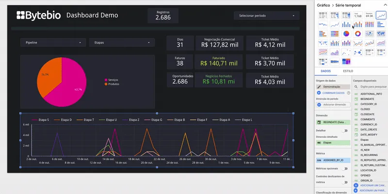The height and width of the screenshot is (194, 388).
Task: Select DATE_MODIFY field
Action: [x=369, y=135]
